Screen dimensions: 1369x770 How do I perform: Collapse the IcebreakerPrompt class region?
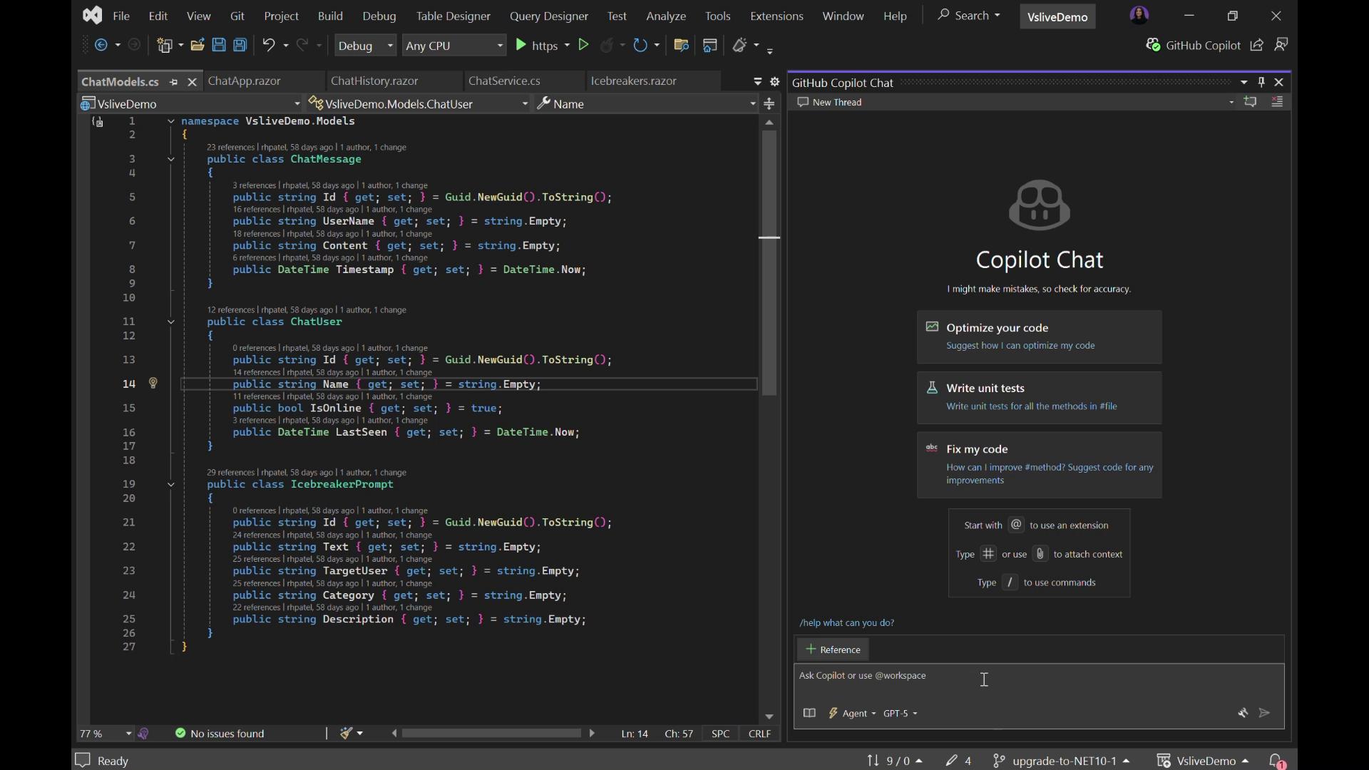tap(171, 485)
